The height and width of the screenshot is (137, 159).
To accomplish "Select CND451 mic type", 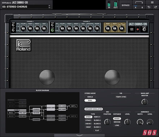I will coord(88,124).
